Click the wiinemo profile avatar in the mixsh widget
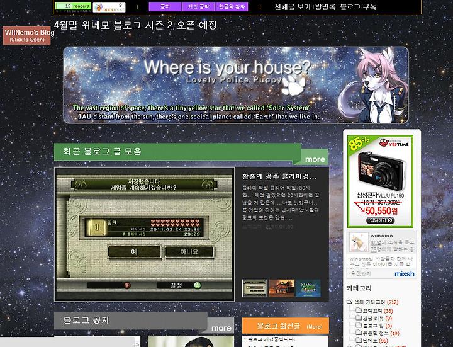Screen dimensions: 453x347 pyautogui.click(x=359, y=242)
